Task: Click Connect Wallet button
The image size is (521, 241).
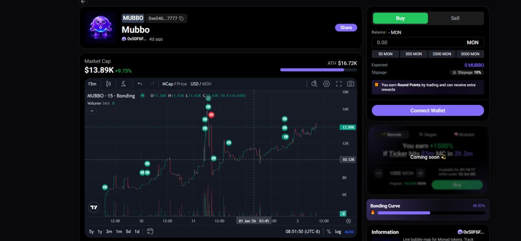Action: tap(428, 111)
